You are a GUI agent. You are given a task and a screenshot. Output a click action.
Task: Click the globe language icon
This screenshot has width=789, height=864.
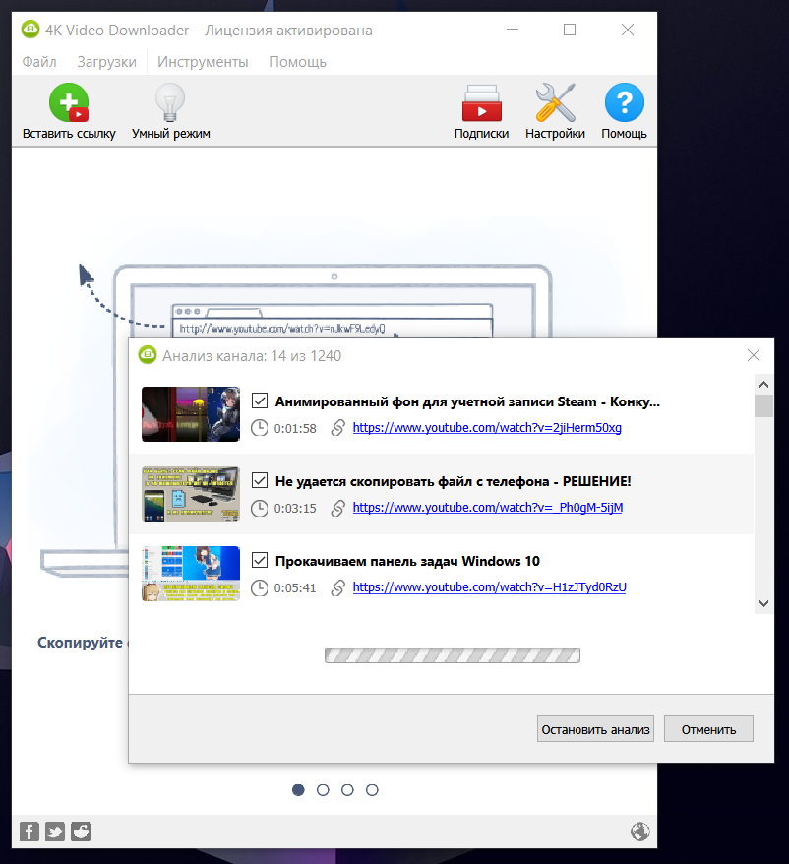coord(640,832)
